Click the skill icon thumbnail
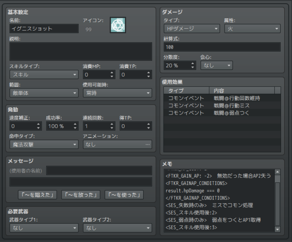 coord(118,25)
